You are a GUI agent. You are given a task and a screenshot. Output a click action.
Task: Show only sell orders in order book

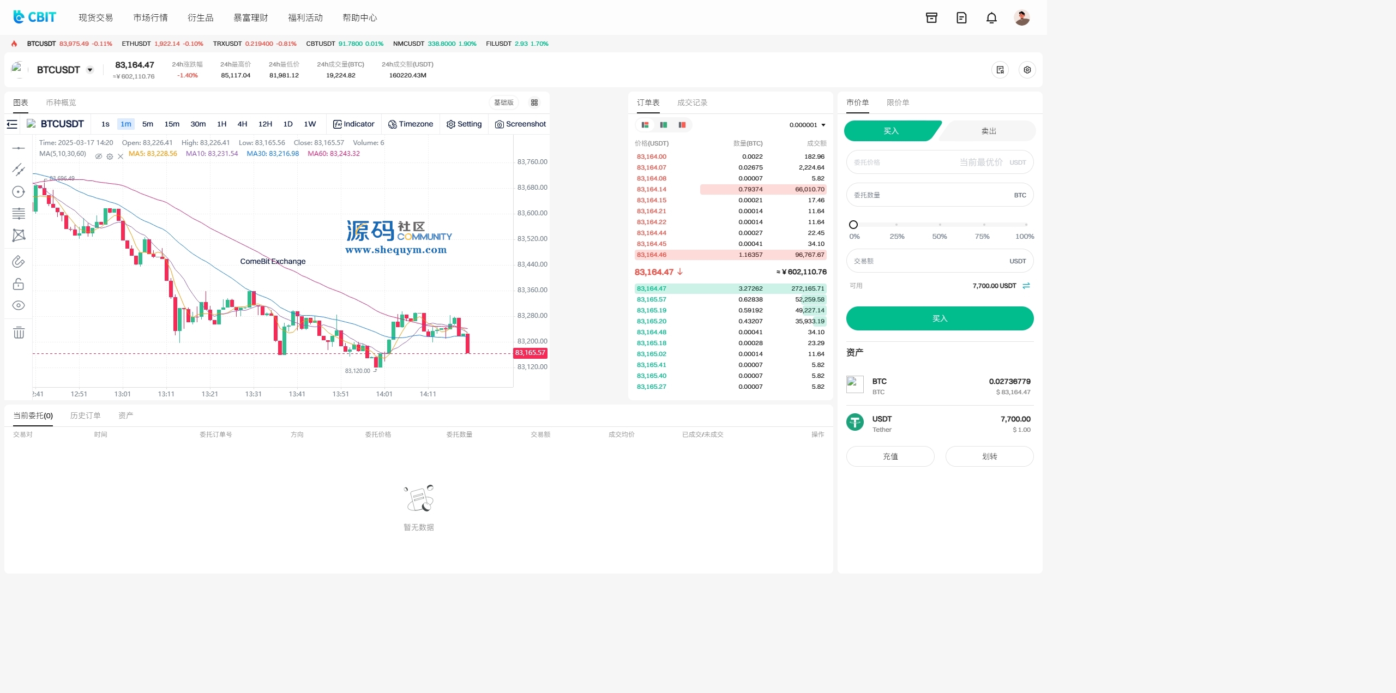682,125
